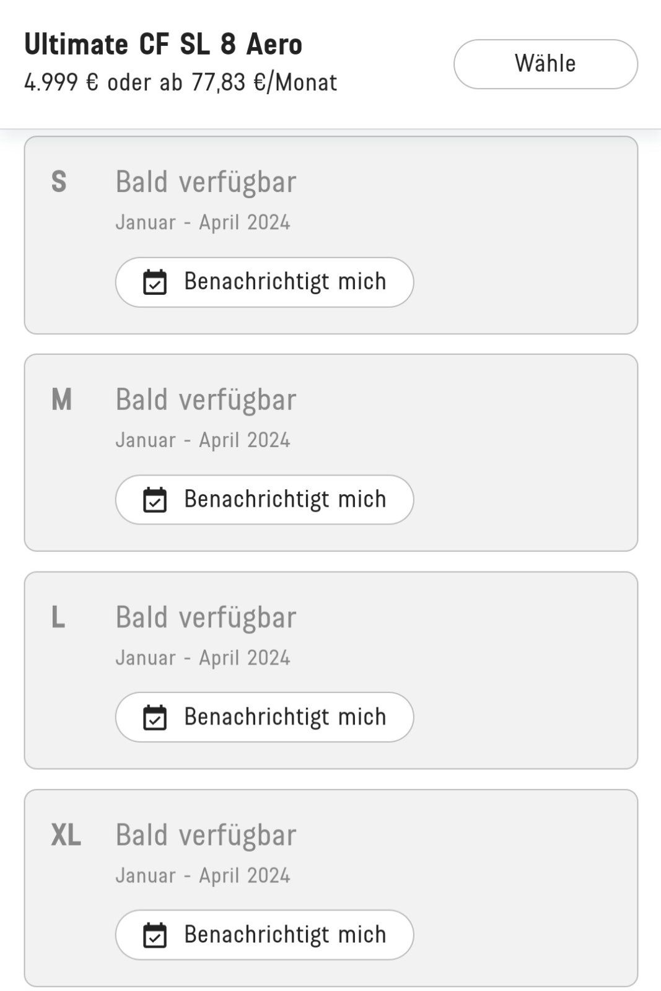Select the M size label

pyautogui.click(x=61, y=399)
